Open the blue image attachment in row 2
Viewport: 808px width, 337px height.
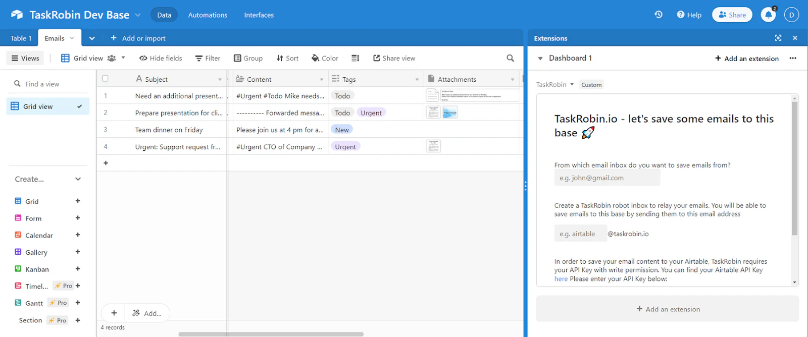point(450,113)
